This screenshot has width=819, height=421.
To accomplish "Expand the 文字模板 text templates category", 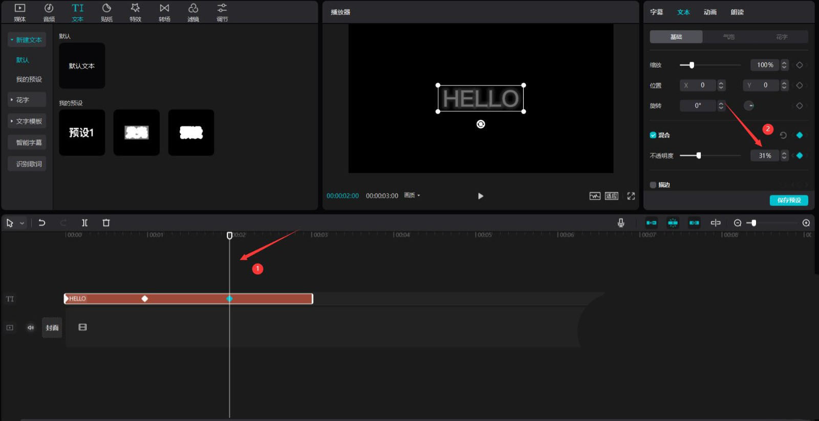I will click(x=27, y=121).
